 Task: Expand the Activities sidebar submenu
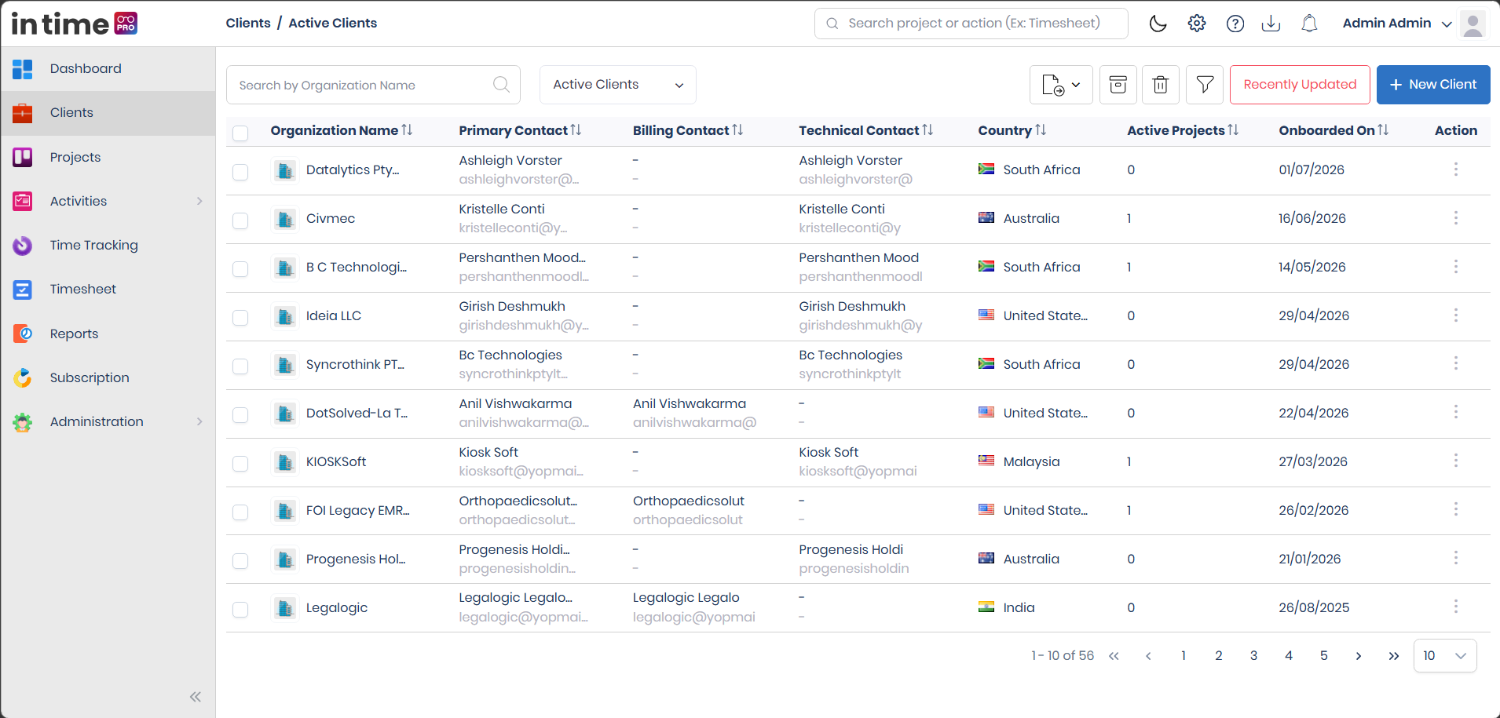coord(199,202)
